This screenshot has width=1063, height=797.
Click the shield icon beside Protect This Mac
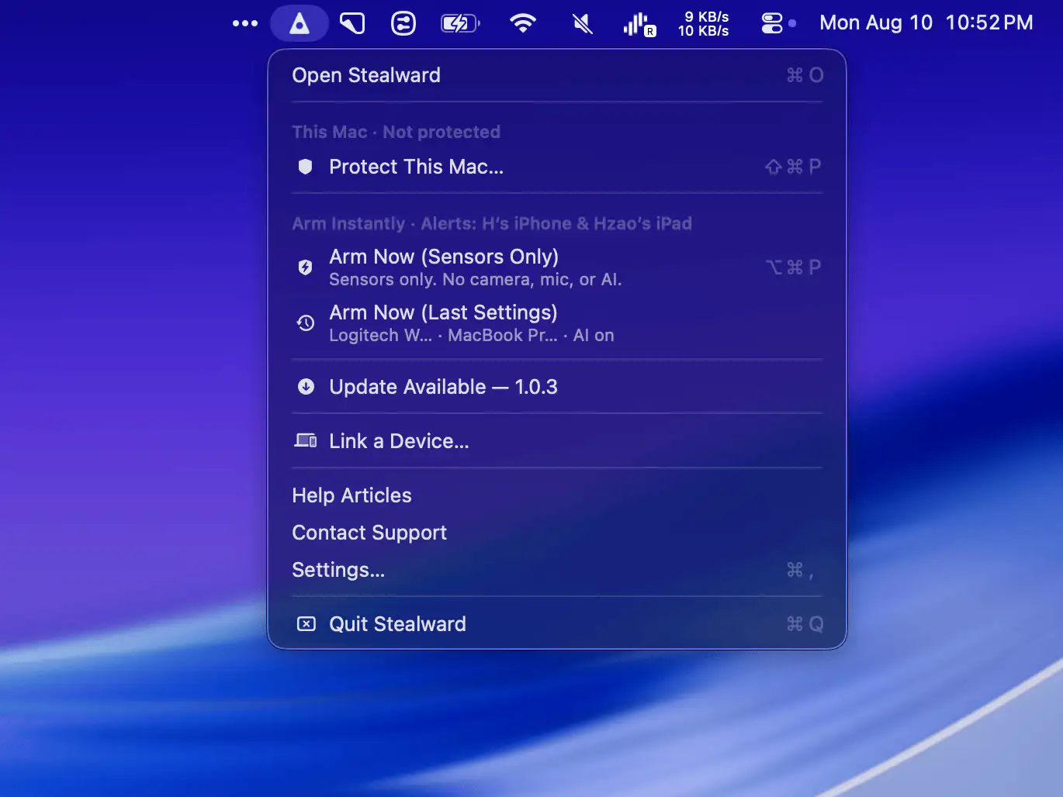(306, 167)
